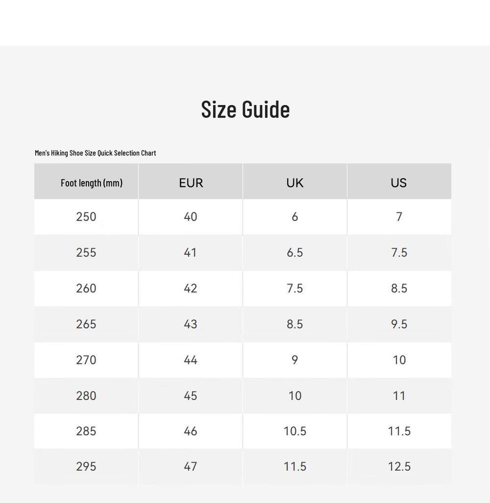
Task: Click the 265 foot length cell
Action: click(x=86, y=324)
